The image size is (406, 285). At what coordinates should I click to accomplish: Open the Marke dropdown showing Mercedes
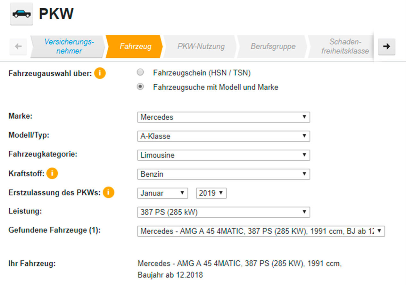[224, 117]
